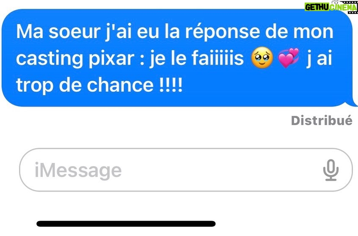Click the Distribué delivery status label
This screenshot has width=358, height=236.
click(x=322, y=120)
